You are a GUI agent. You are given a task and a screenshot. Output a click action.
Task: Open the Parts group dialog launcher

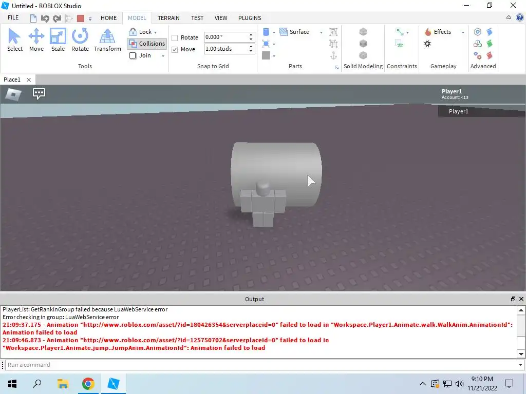336,68
